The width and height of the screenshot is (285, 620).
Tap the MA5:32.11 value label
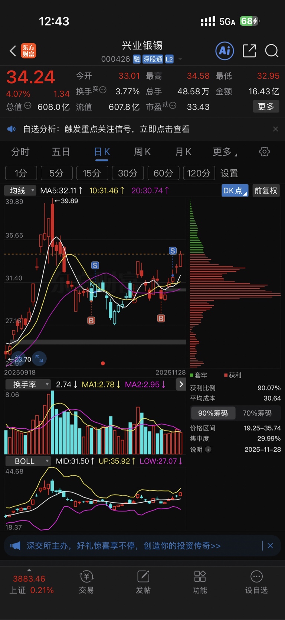[61, 191]
